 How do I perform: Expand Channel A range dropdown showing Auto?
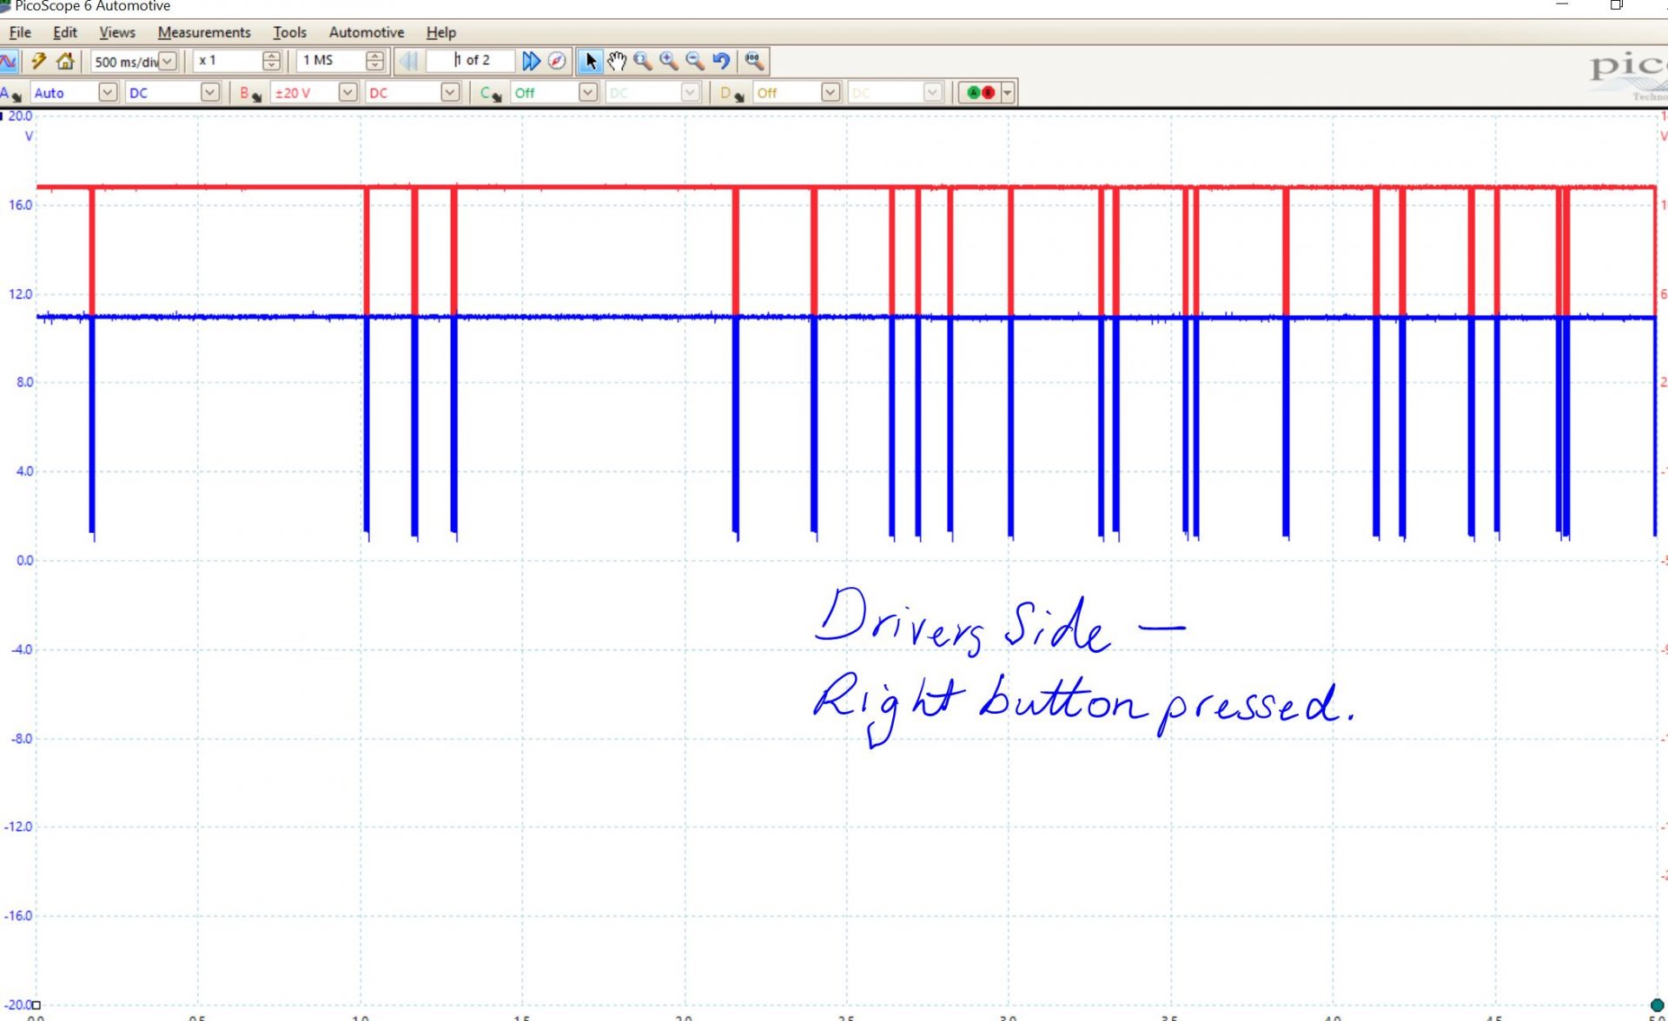108,92
